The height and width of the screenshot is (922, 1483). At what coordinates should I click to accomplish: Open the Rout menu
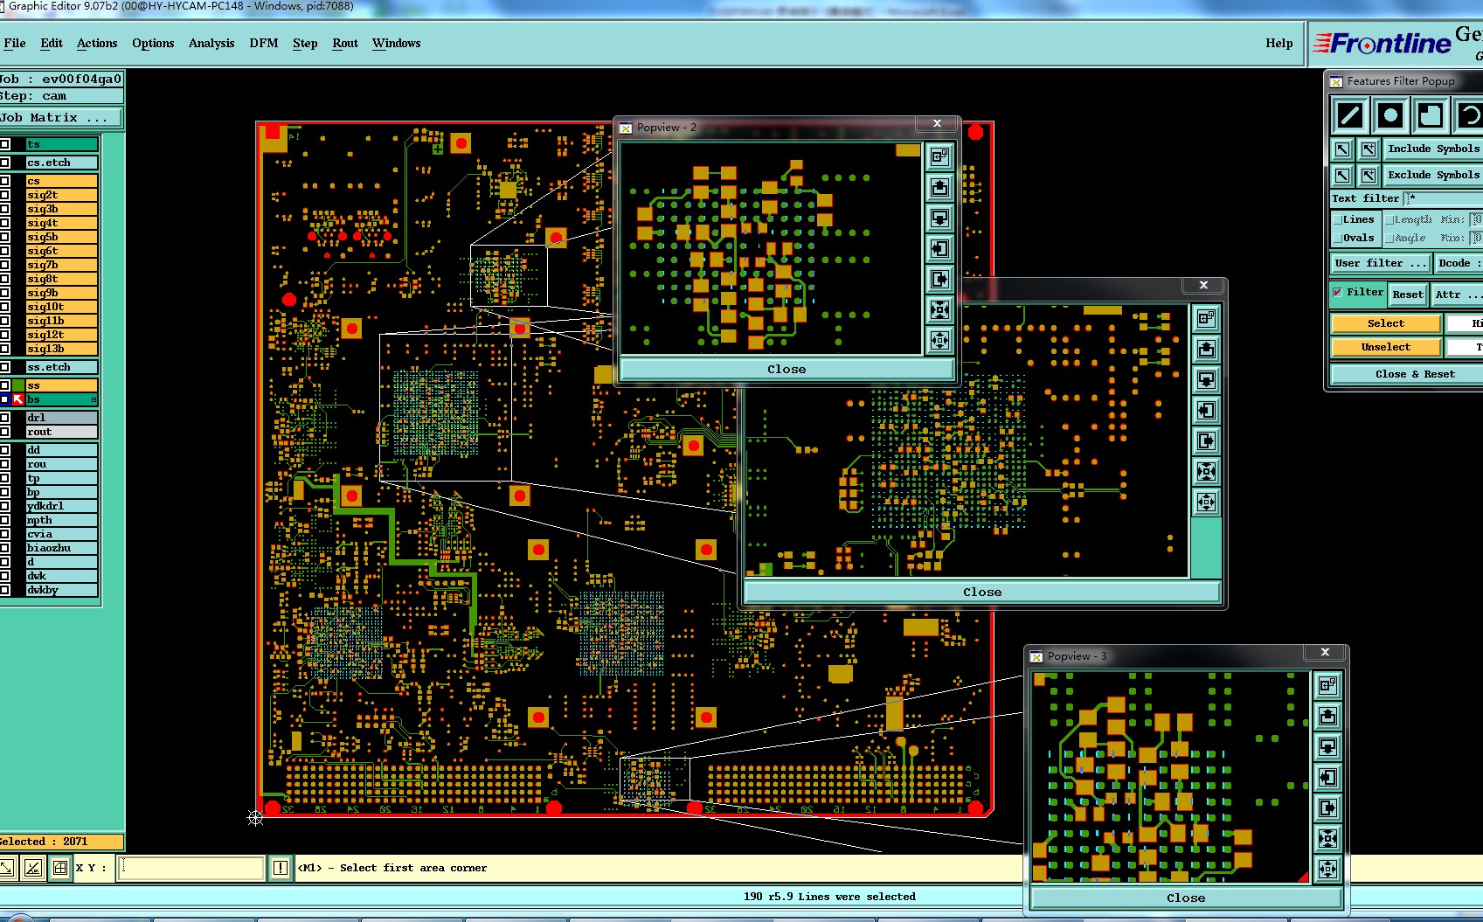click(345, 43)
